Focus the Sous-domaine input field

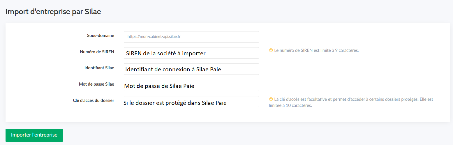[191, 37]
